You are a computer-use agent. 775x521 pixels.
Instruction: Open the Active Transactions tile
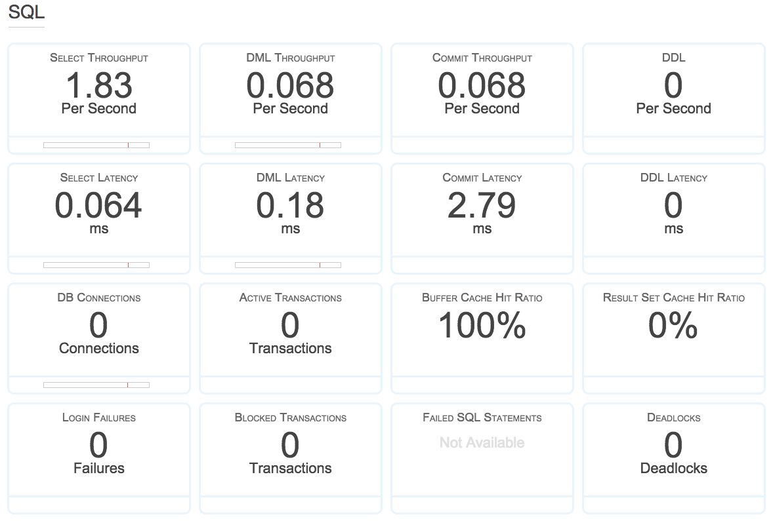pos(290,330)
